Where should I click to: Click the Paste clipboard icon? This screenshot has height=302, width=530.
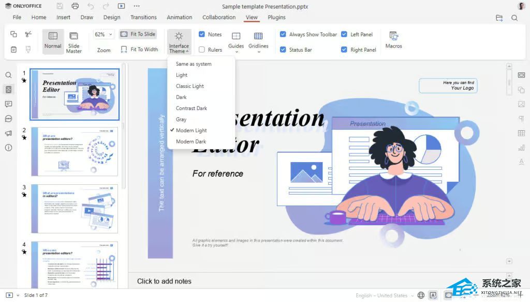[x=13, y=50]
